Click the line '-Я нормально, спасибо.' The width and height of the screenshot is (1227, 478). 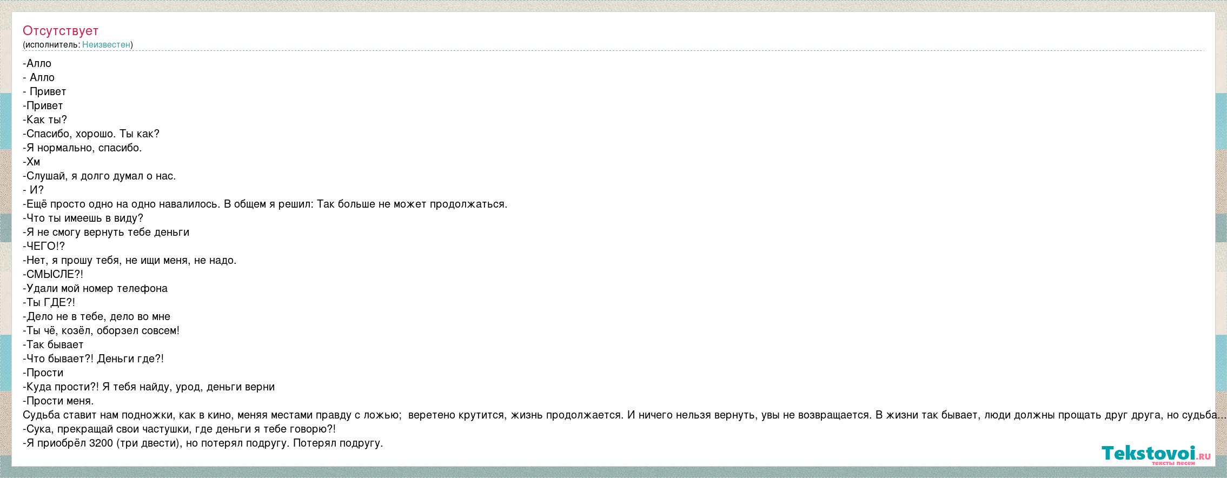point(82,148)
